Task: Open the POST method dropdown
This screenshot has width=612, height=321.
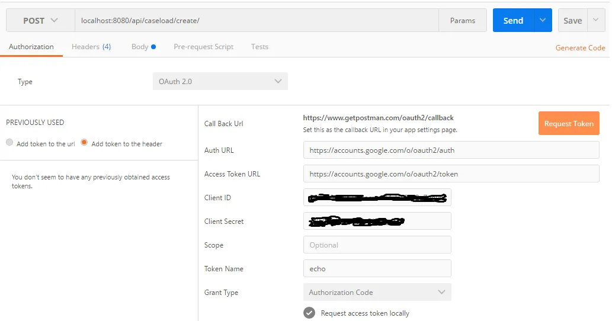Action: coord(40,21)
